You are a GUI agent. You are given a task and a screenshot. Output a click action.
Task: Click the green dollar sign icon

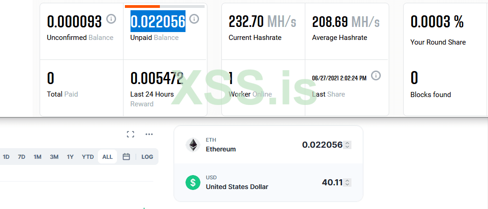(x=193, y=183)
